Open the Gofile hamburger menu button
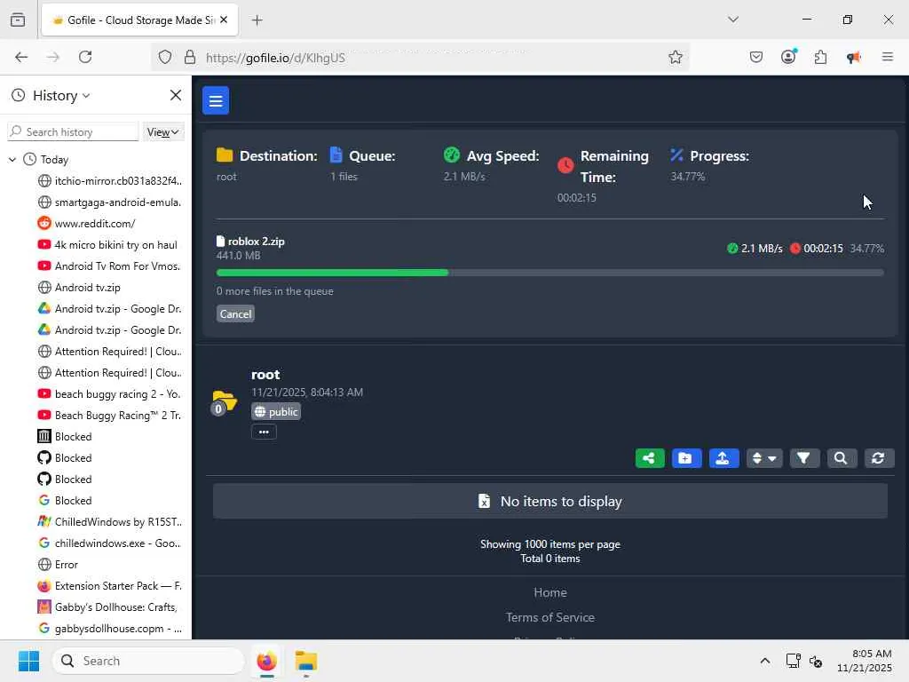This screenshot has height=682, width=909. click(x=216, y=100)
